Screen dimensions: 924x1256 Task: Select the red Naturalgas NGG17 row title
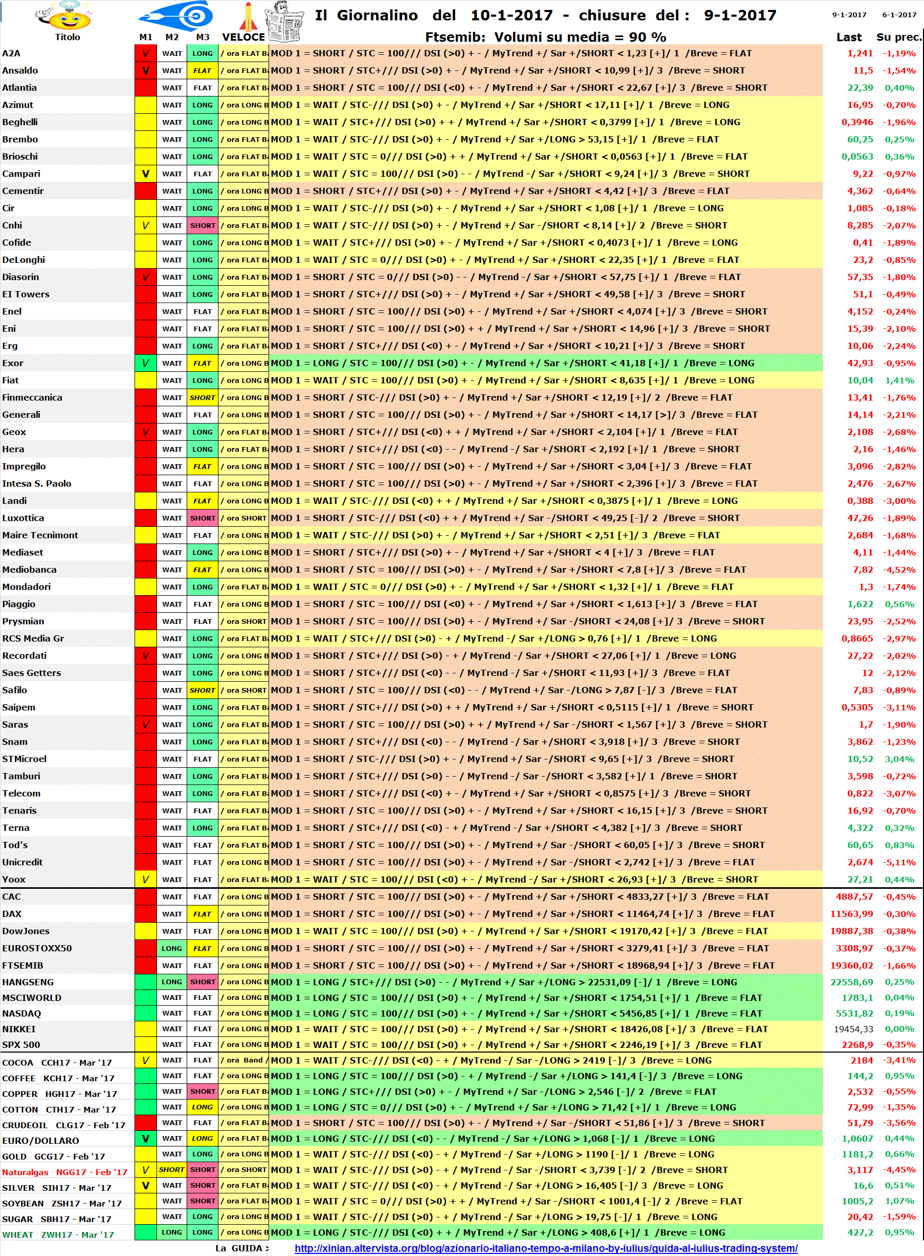point(65,1173)
